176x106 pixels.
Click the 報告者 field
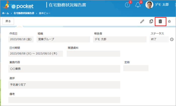pos(119,39)
